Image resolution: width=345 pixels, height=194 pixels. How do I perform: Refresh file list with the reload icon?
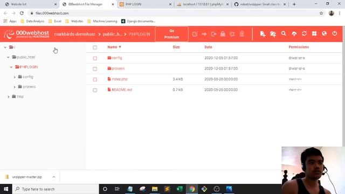point(304,33)
